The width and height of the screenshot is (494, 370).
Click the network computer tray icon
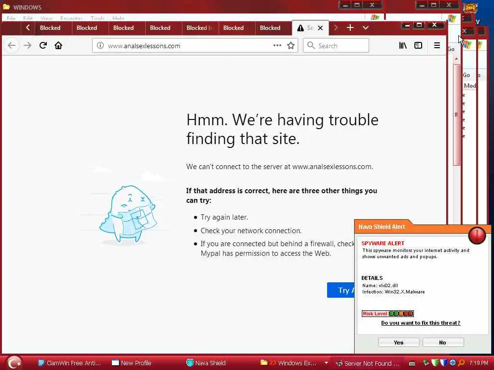tap(426, 363)
